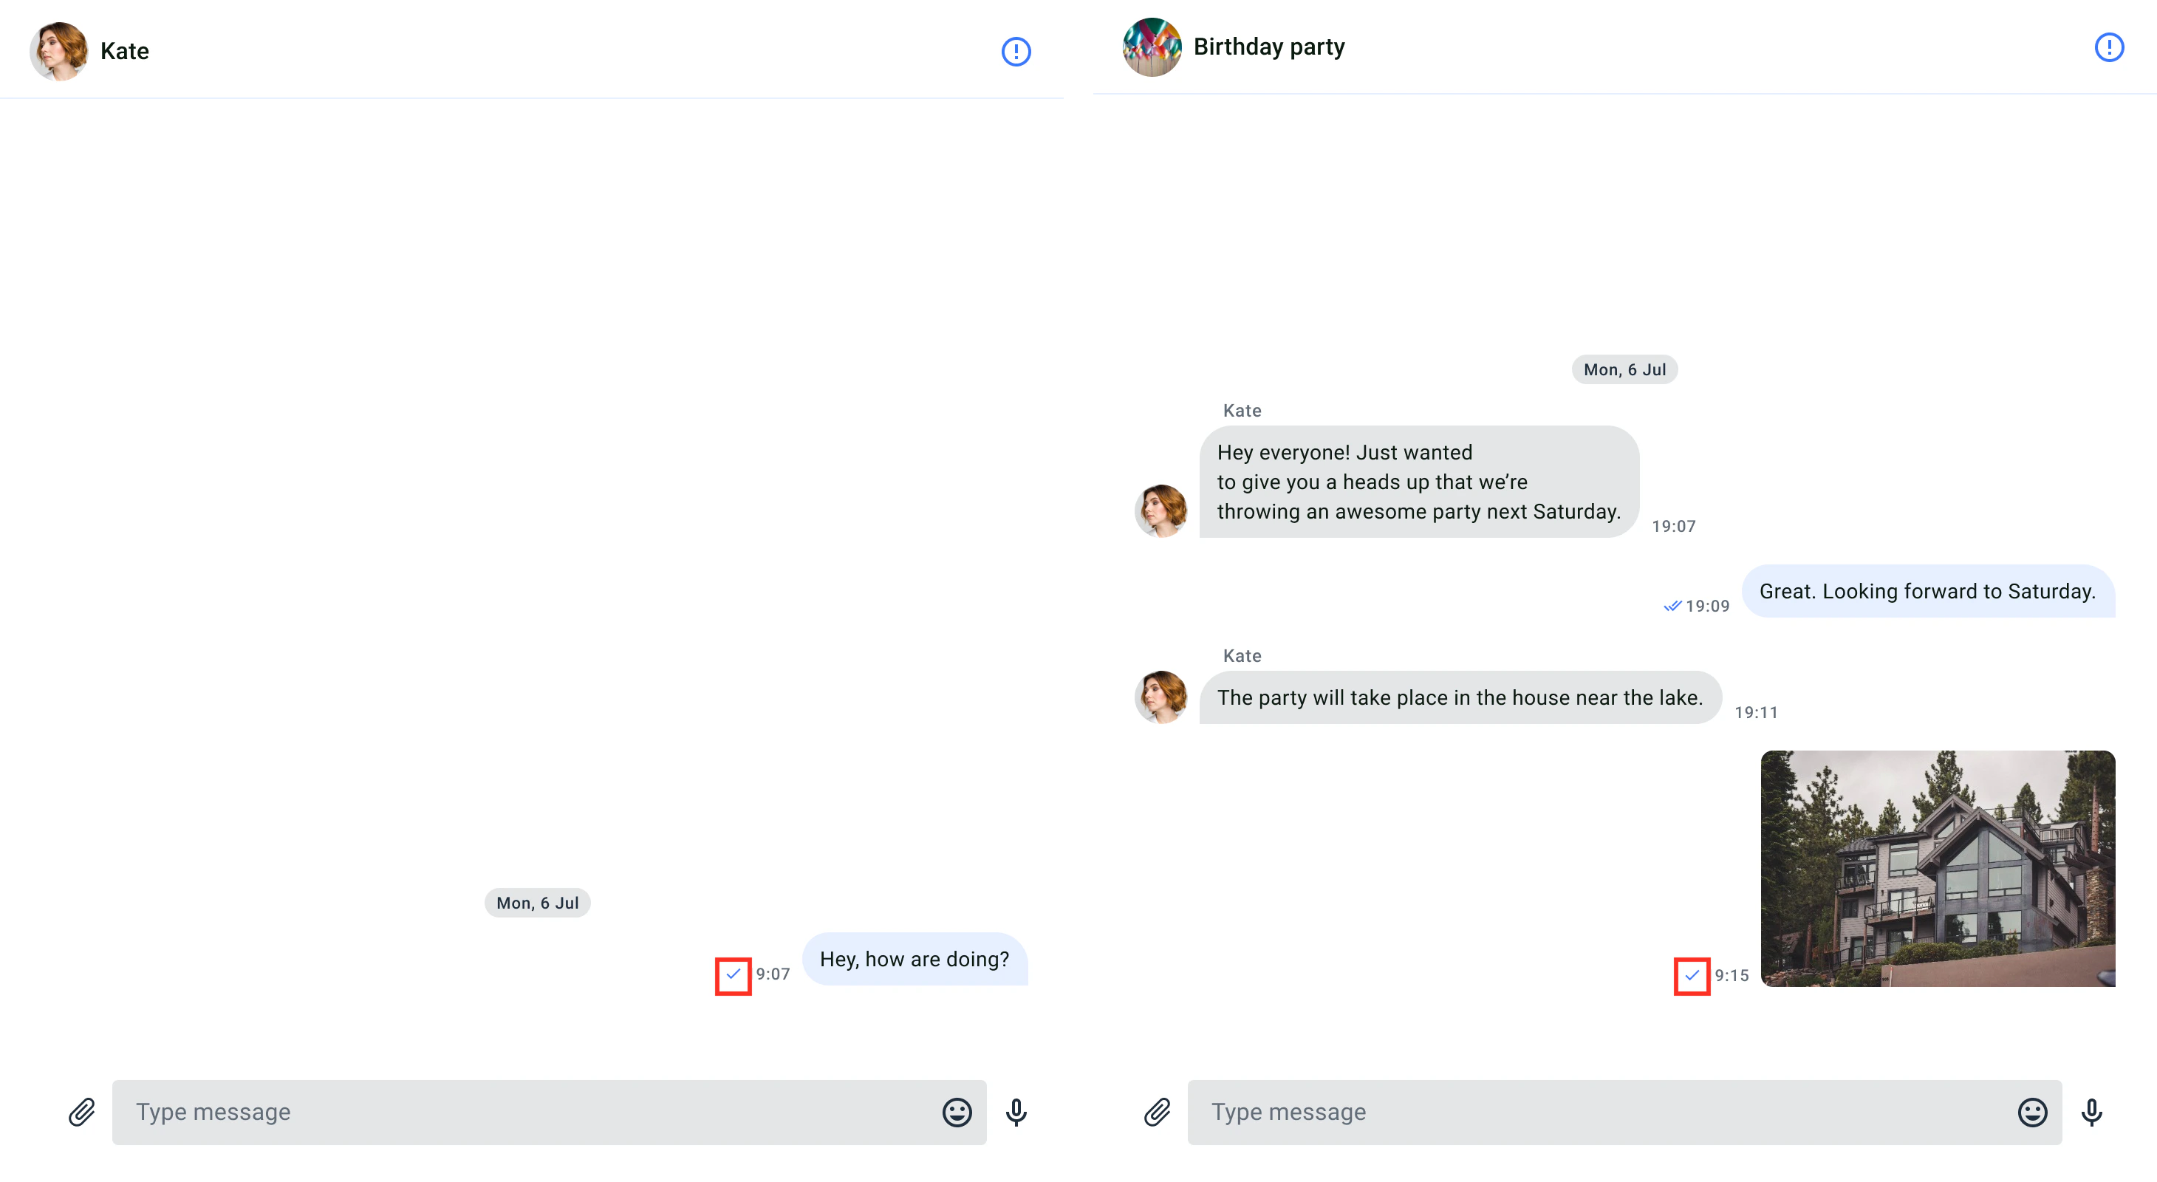Open the emoji picker in Kate chat
The width and height of the screenshot is (2157, 1182).
click(x=957, y=1112)
